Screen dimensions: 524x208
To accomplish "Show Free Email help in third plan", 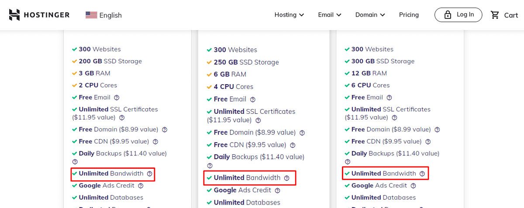I will [390, 98].
